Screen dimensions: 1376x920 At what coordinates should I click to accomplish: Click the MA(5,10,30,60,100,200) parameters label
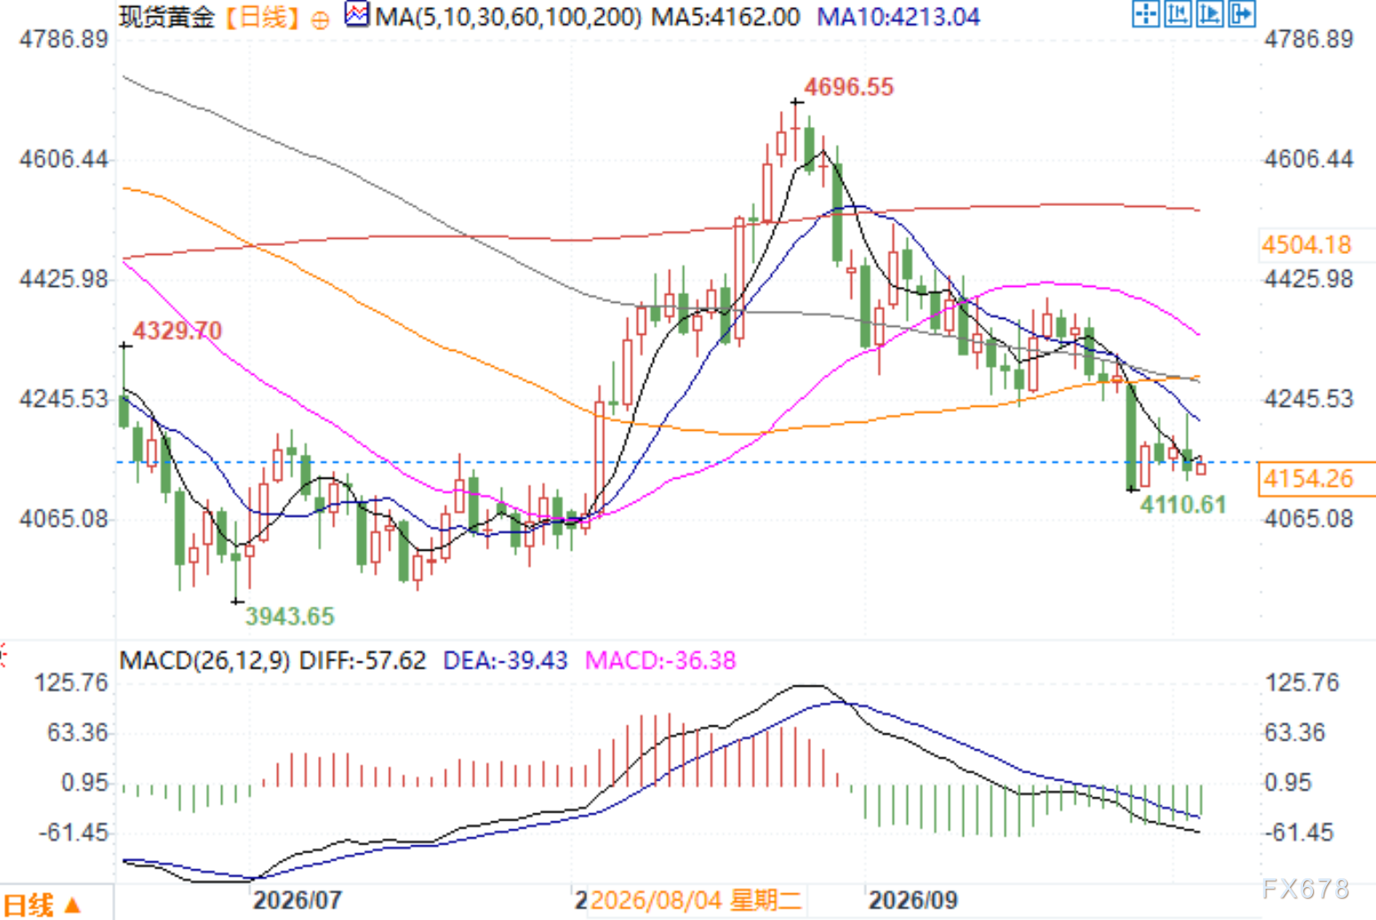pyautogui.click(x=508, y=17)
